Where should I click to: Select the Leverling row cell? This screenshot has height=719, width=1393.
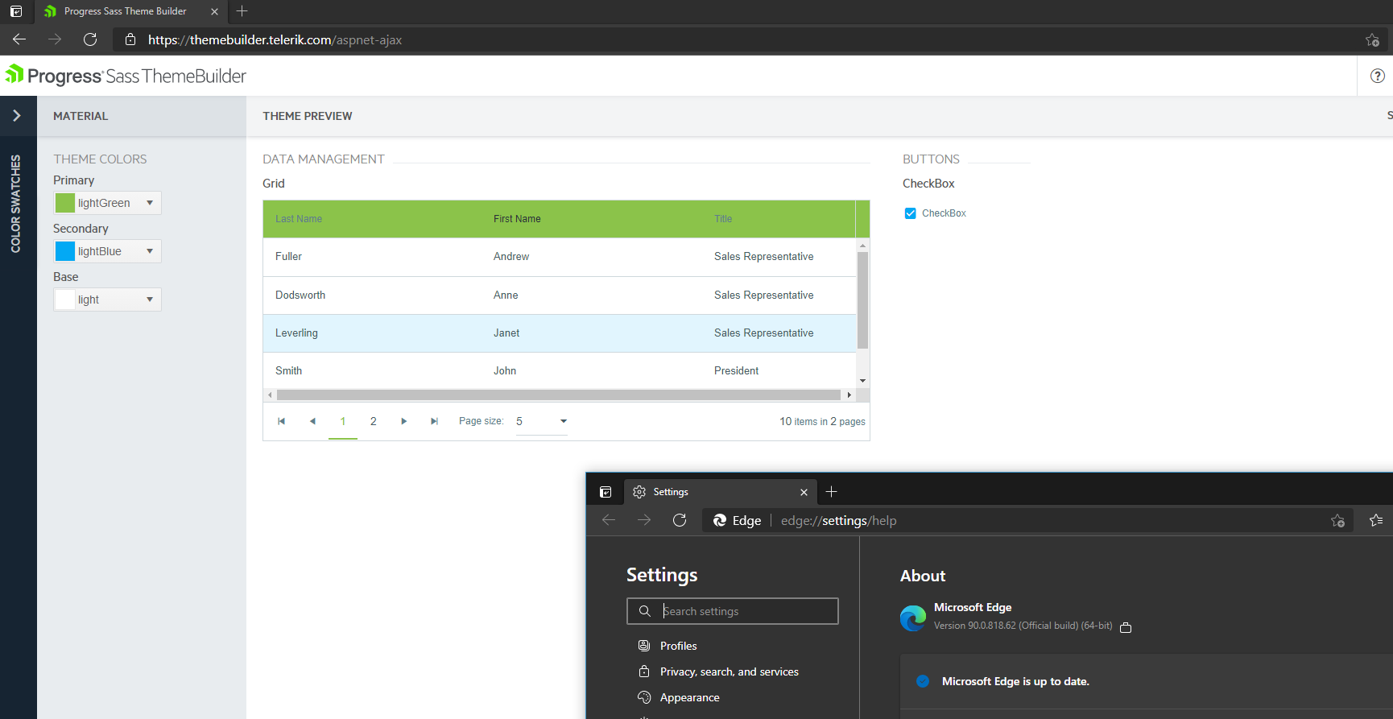[296, 333]
